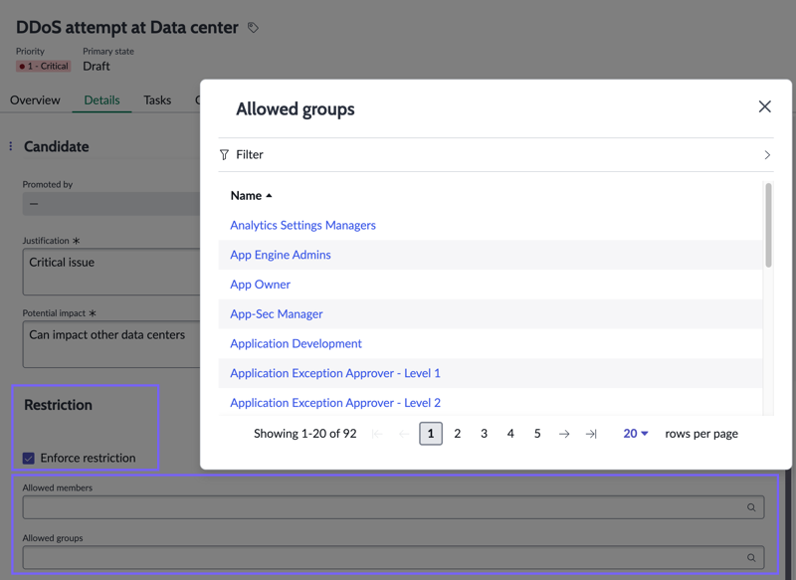Click the Allowed members input field
Viewport: 796px width, 580px height.
tap(393, 507)
